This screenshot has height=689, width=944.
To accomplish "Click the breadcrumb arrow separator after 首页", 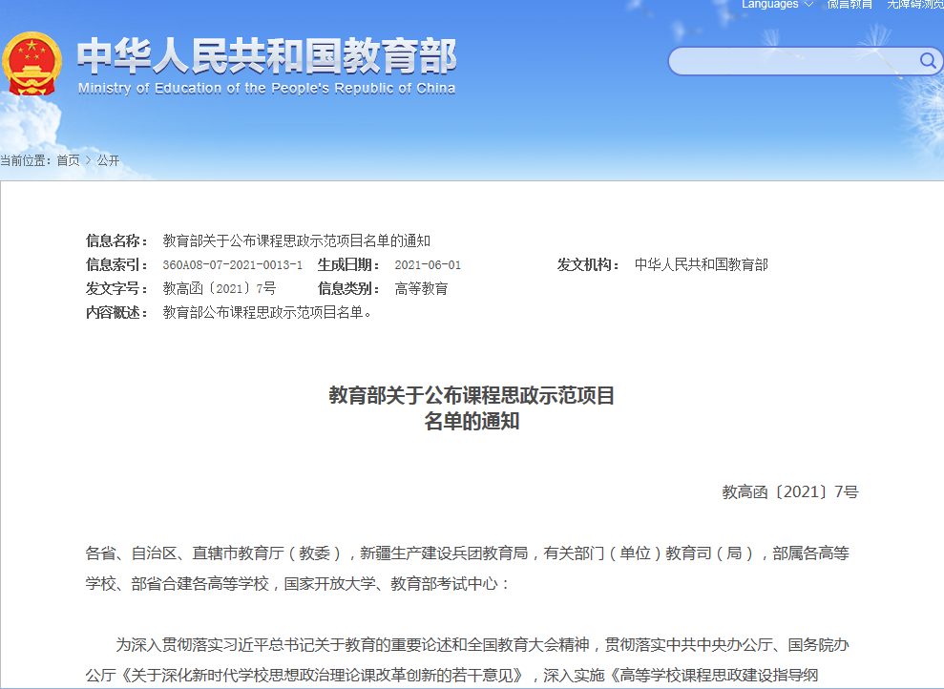I will pyautogui.click(x=89, y=160).
